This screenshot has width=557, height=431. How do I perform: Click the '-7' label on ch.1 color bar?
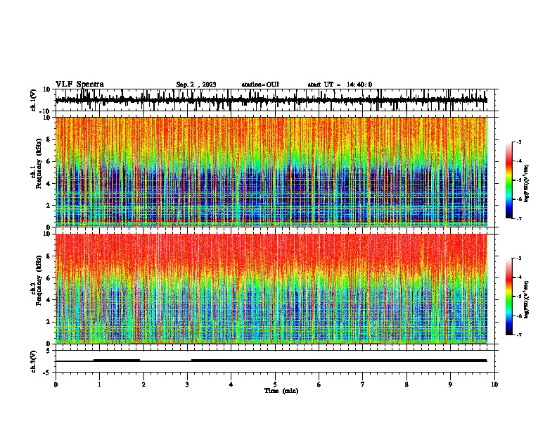(x=518, y=218)
